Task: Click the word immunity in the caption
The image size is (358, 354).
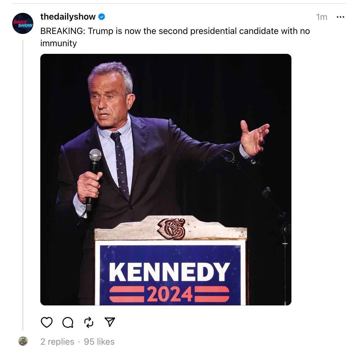Action: [x=58, y=43]
